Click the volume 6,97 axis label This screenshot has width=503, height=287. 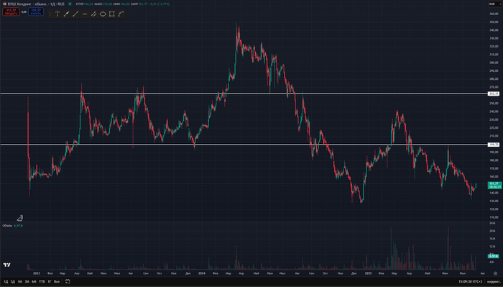494,256
